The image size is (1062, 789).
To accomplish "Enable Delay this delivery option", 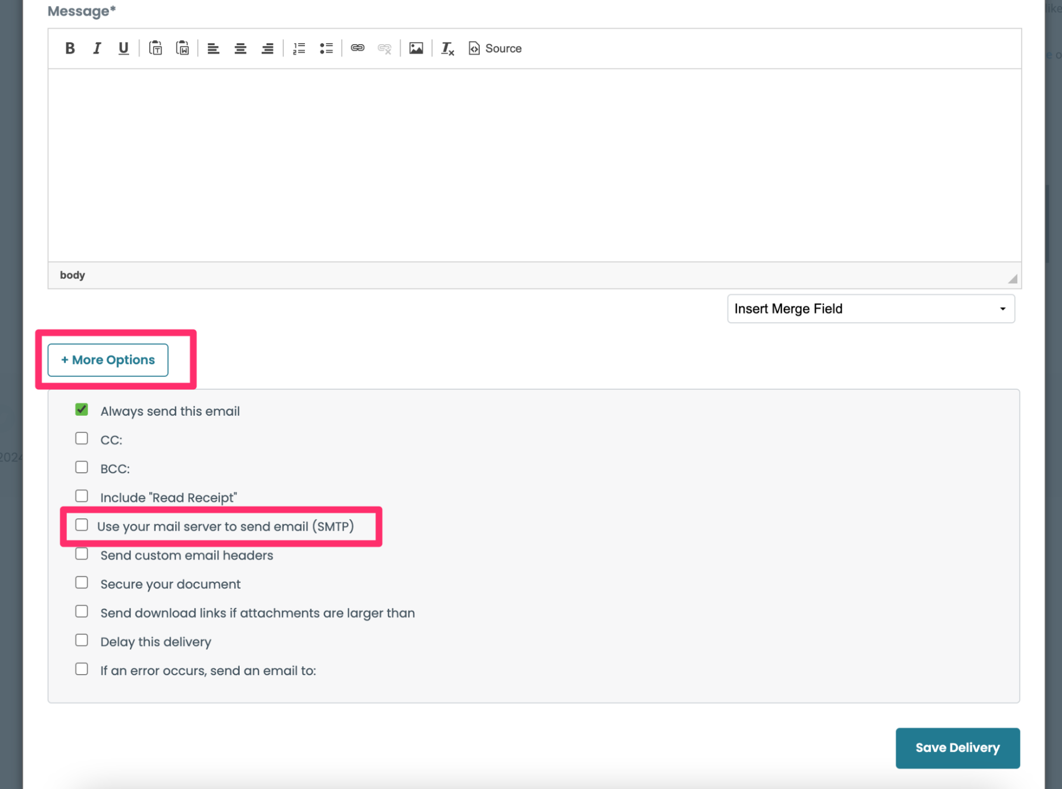I will click(x=81, y=641).
